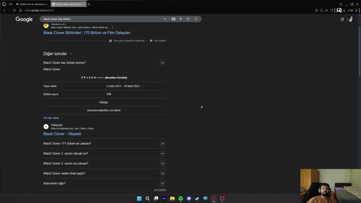
Task: Clear the search box with X
Action: click(165, 19)
